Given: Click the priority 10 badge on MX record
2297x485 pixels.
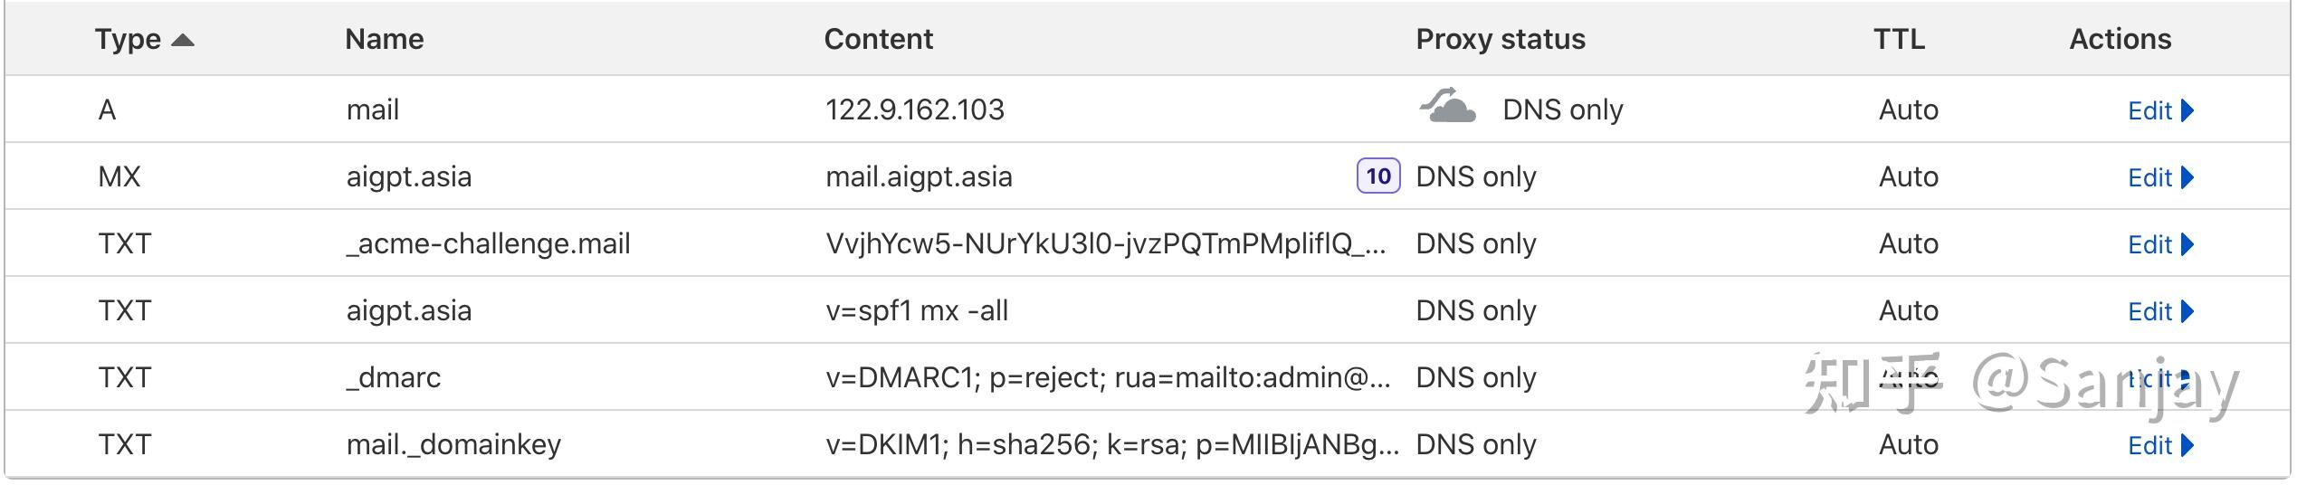Looking at the screenshot, I should pos(1377,176).
